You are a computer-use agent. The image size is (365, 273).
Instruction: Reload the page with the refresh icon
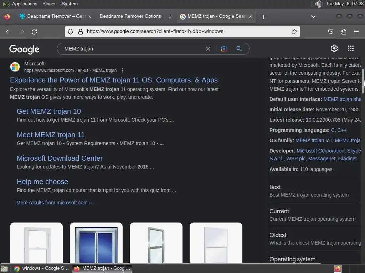point(34,32)
